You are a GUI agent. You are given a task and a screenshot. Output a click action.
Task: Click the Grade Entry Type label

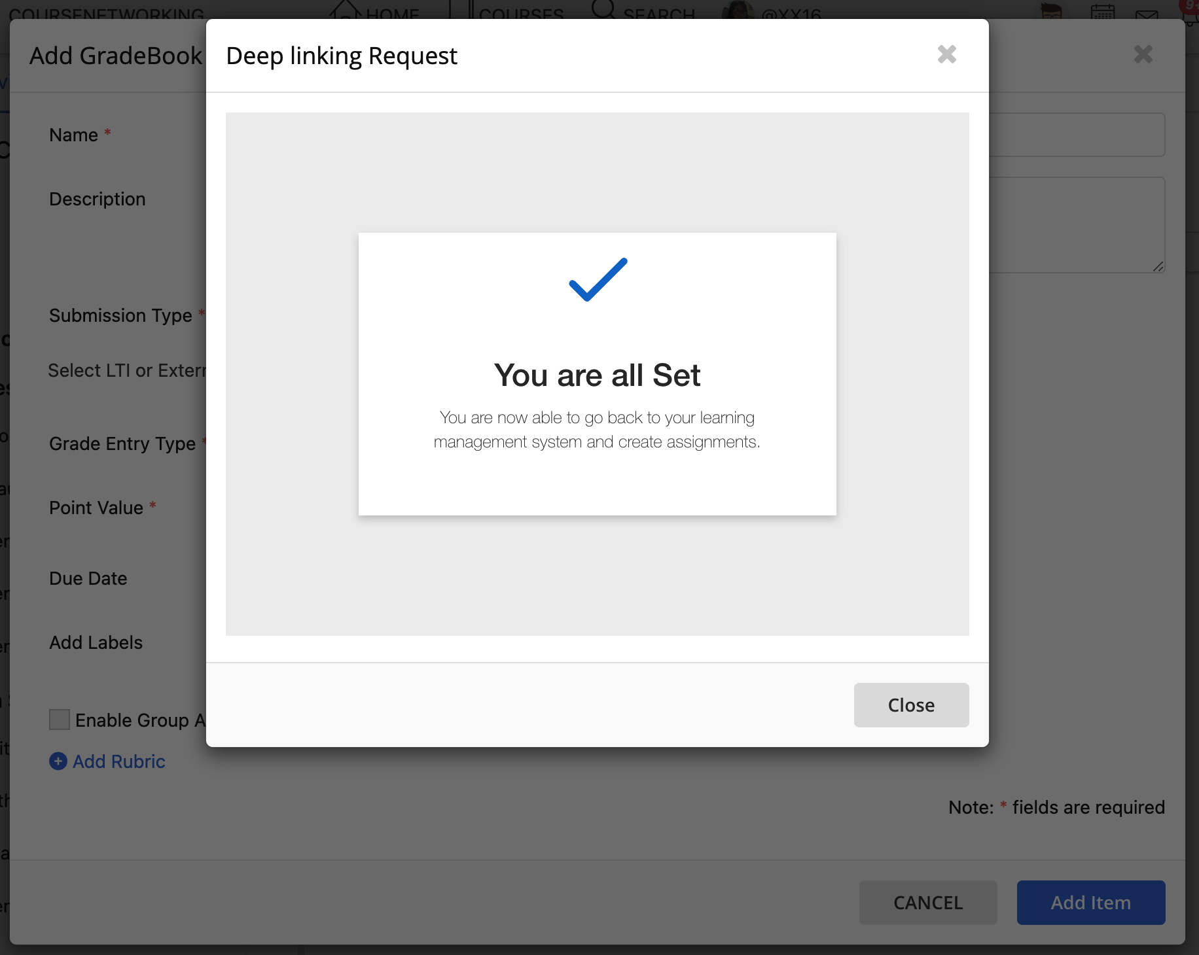click(x=123, y=443)
